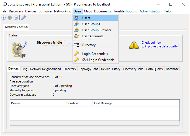Click the stop discovery toolbar icon
Screen dimensions: 190x136
(x=10, y=18)
